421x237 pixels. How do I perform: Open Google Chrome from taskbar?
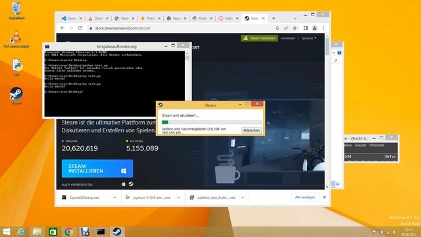(68, 232)
